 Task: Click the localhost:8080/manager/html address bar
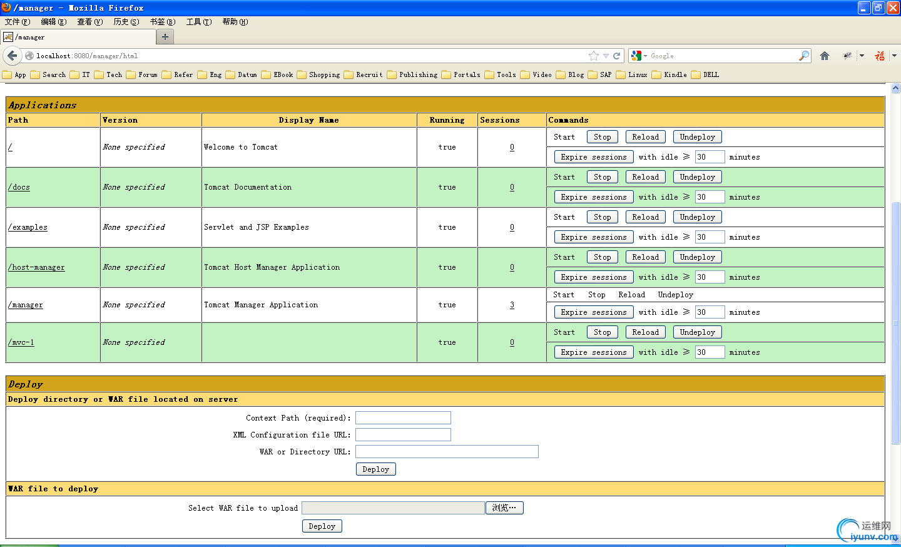click(x=310, y=56)
